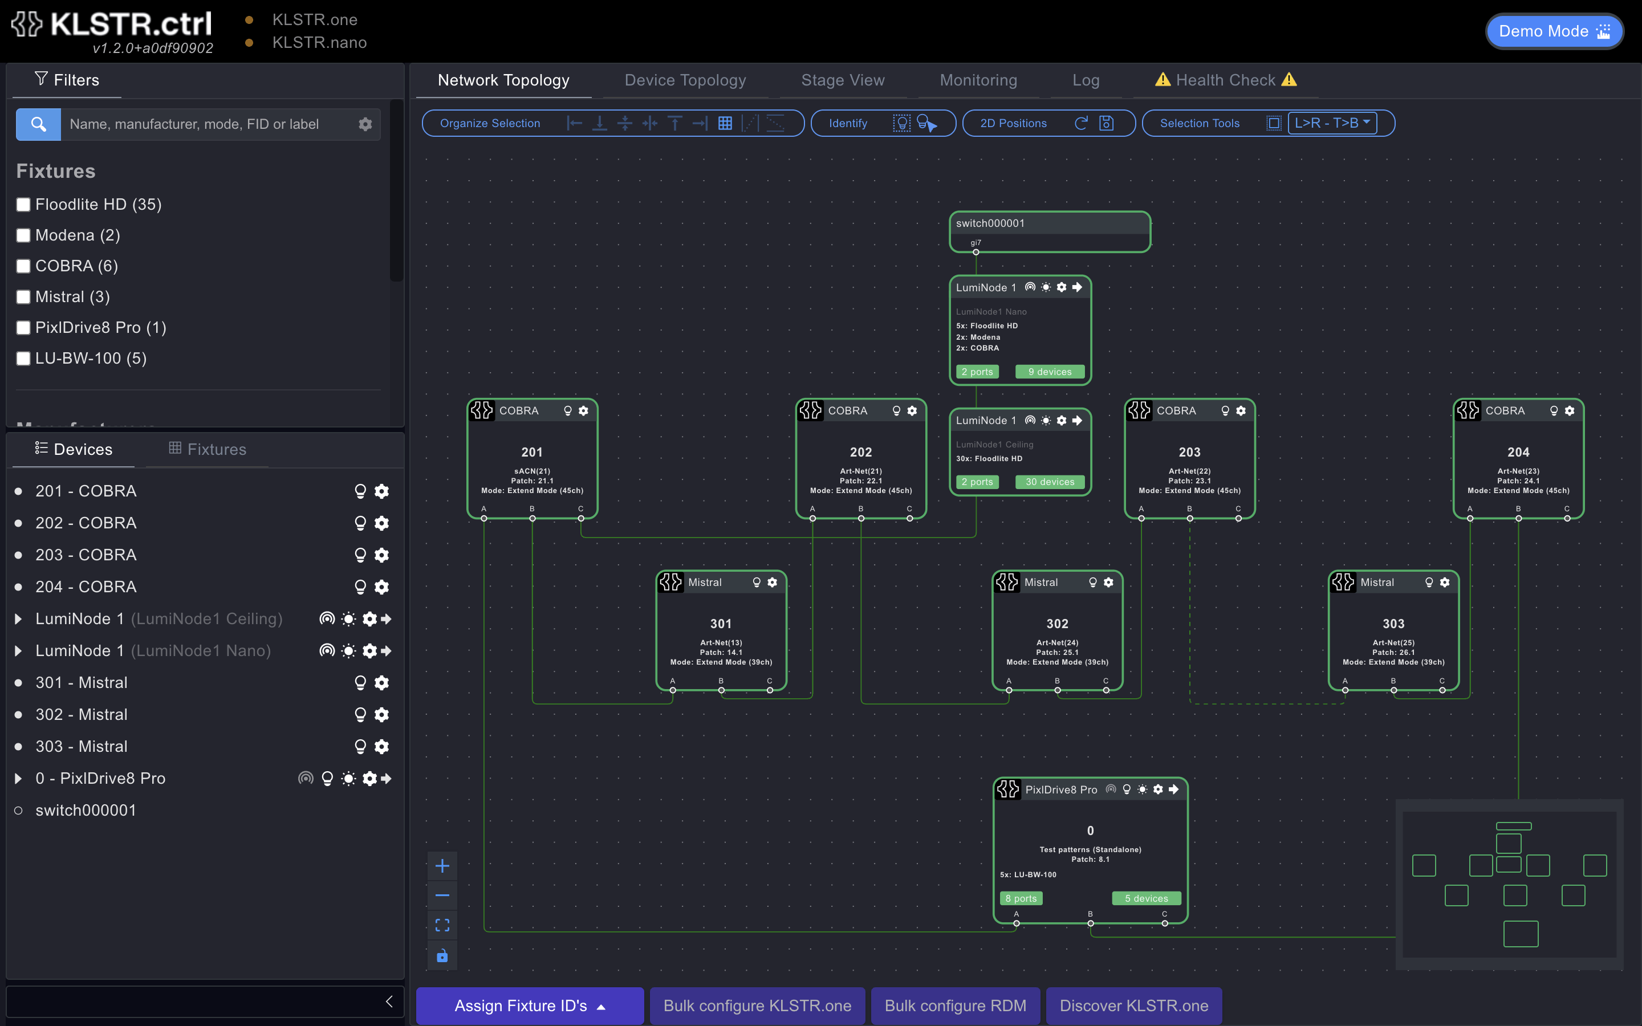Check the COBRA filter
This screenshot has width=1642, height=1026.
pyautogui.click(x=24, y=266)
